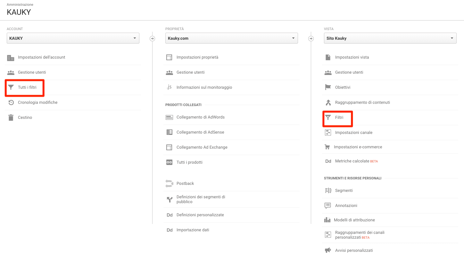Click the arrow connector between Proprietà and Vista
Screen dimensions: 464x255
(x=311, y=38)
